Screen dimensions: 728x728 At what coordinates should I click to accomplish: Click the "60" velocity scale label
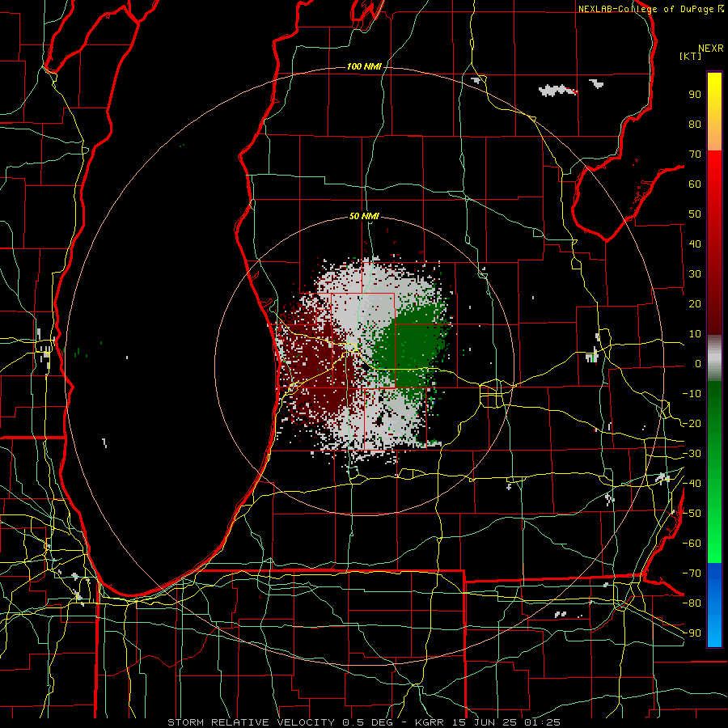coord(695,184)
